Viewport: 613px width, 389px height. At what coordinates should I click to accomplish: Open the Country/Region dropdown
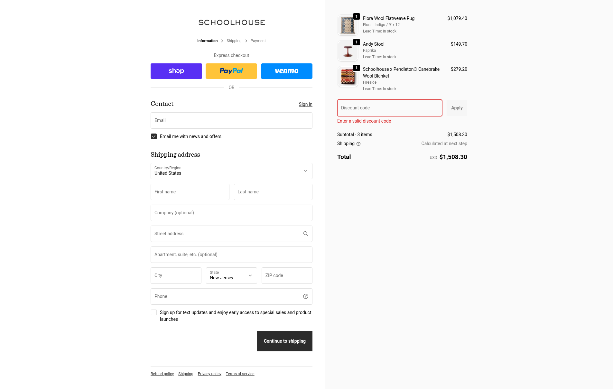tap(231, 171)
